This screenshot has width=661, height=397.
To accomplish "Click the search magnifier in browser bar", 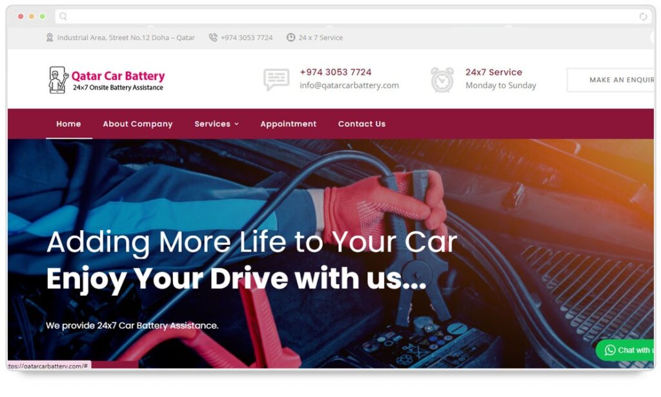I will pos(63,16).
